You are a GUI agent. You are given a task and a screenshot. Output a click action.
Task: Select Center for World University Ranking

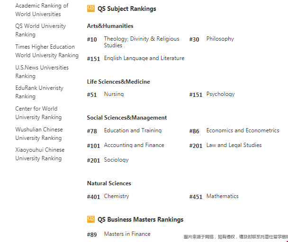38,113
